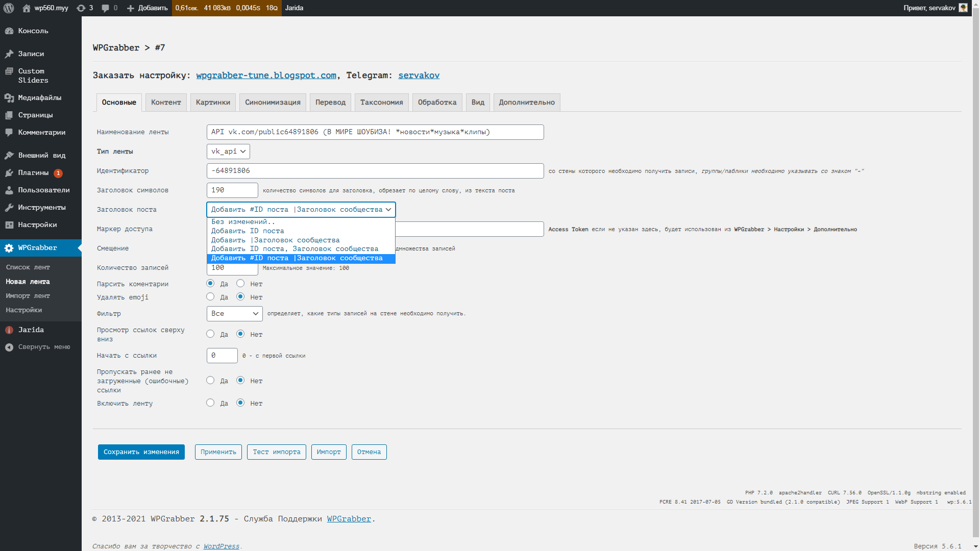This screenshot has height=551, width=980.
Task: Select Да for Включить ленту
Action: (x=210, y=403)
